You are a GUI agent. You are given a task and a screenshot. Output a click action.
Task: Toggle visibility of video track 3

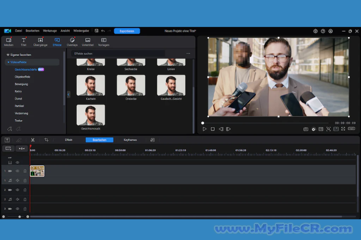[x=17, y=209]
